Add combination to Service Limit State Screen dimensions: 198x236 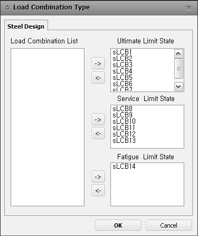coord(98,120)
